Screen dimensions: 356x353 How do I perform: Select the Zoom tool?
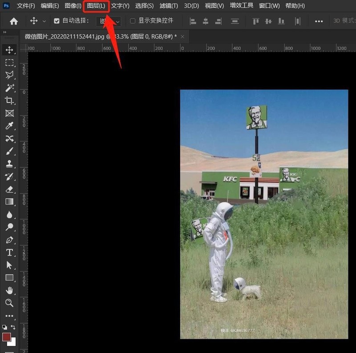click(9, 303)
